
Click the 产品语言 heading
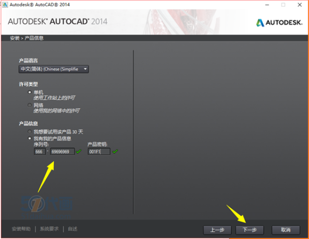coord(28,60)
